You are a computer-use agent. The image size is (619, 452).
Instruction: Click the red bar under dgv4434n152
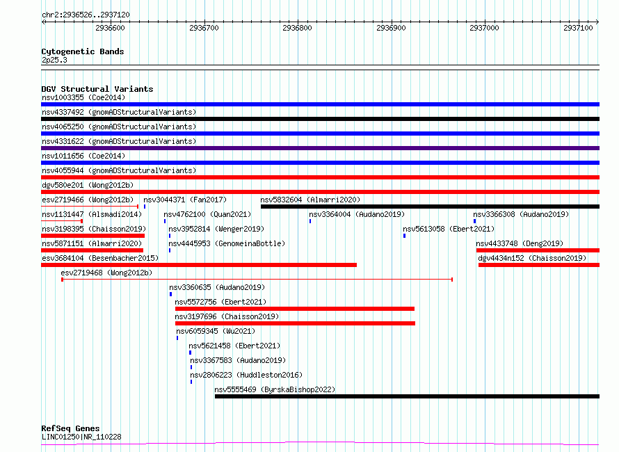pos(539,265)
